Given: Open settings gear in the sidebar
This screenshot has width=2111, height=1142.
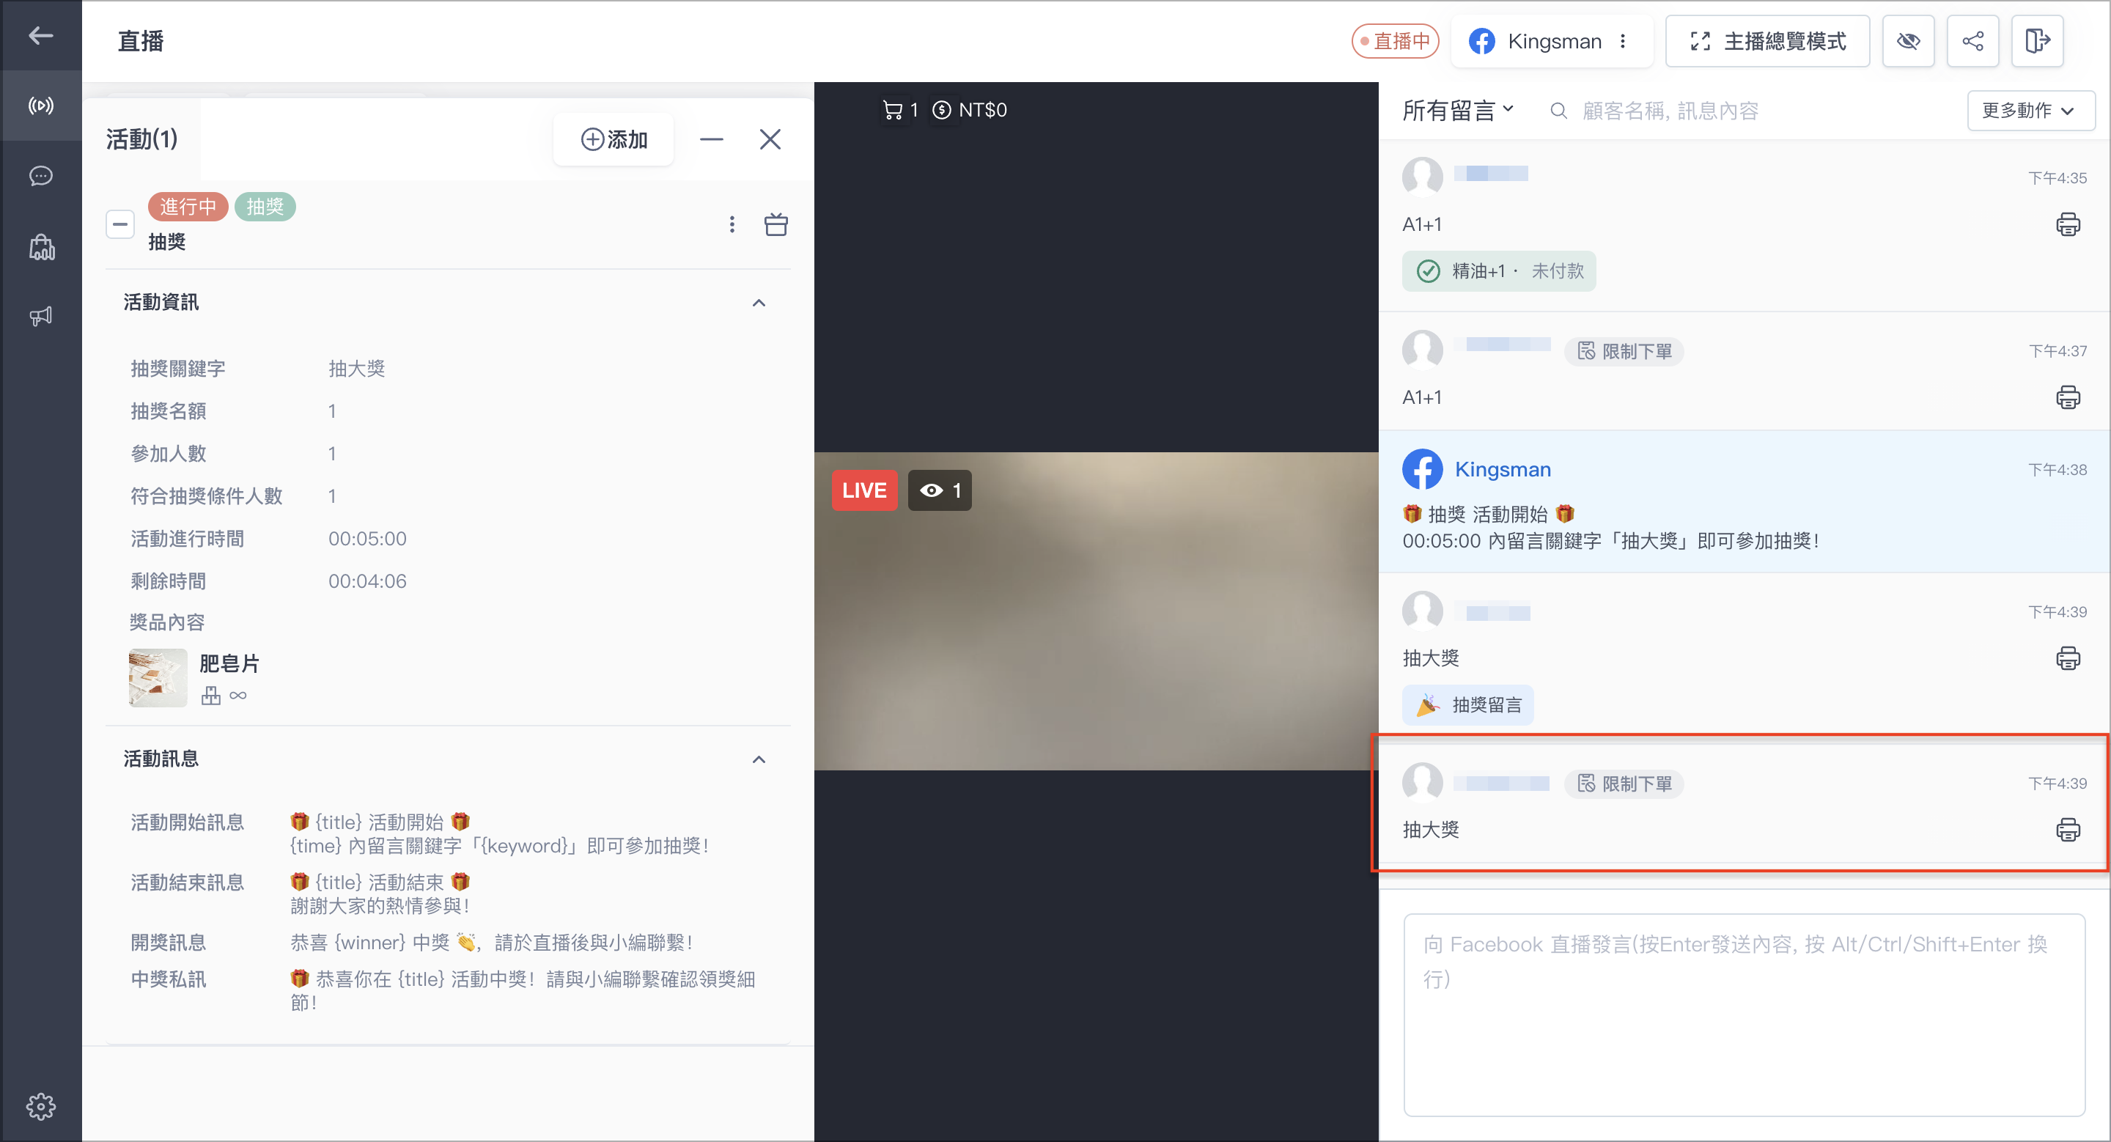Looking at the screenshot, I should [40, 1106].
